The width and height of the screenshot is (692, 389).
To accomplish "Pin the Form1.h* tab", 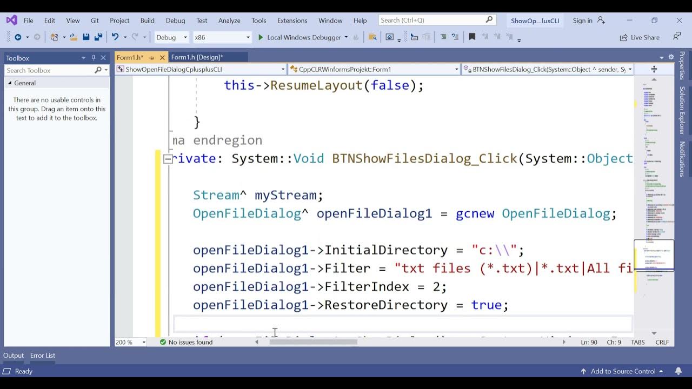I will [152, 57].
